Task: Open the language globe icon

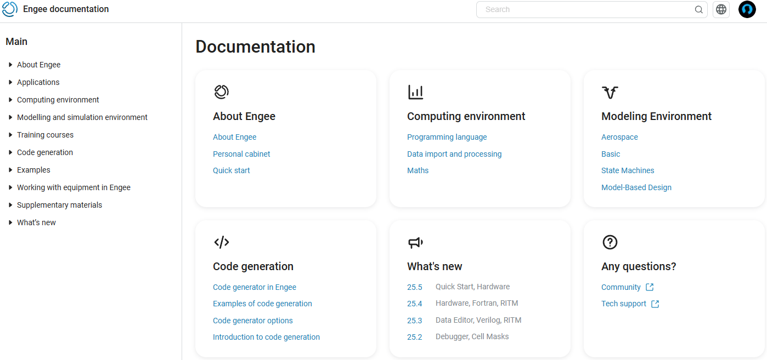Action: pyautogui.click(x=721, y=9)
